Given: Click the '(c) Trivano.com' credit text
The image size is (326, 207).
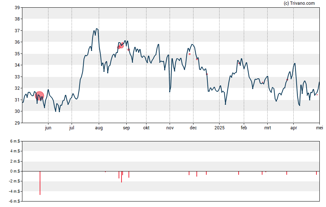Looking at the screenshot, I should (299, 3).
